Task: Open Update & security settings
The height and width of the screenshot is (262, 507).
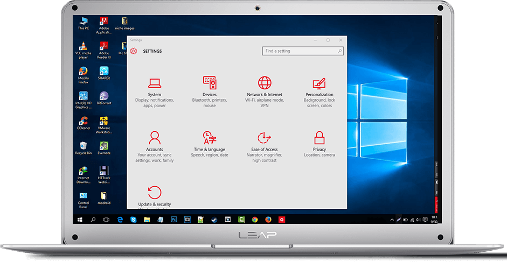Action: click(x=155, y=196)
